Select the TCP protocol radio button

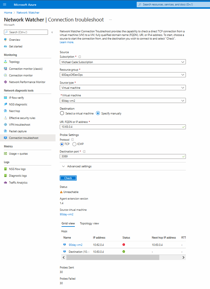(62, 144)
